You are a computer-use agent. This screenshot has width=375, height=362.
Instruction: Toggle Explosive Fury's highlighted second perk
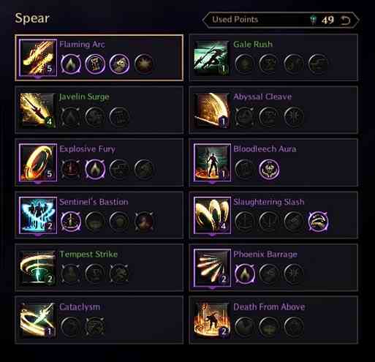(95, 169)
